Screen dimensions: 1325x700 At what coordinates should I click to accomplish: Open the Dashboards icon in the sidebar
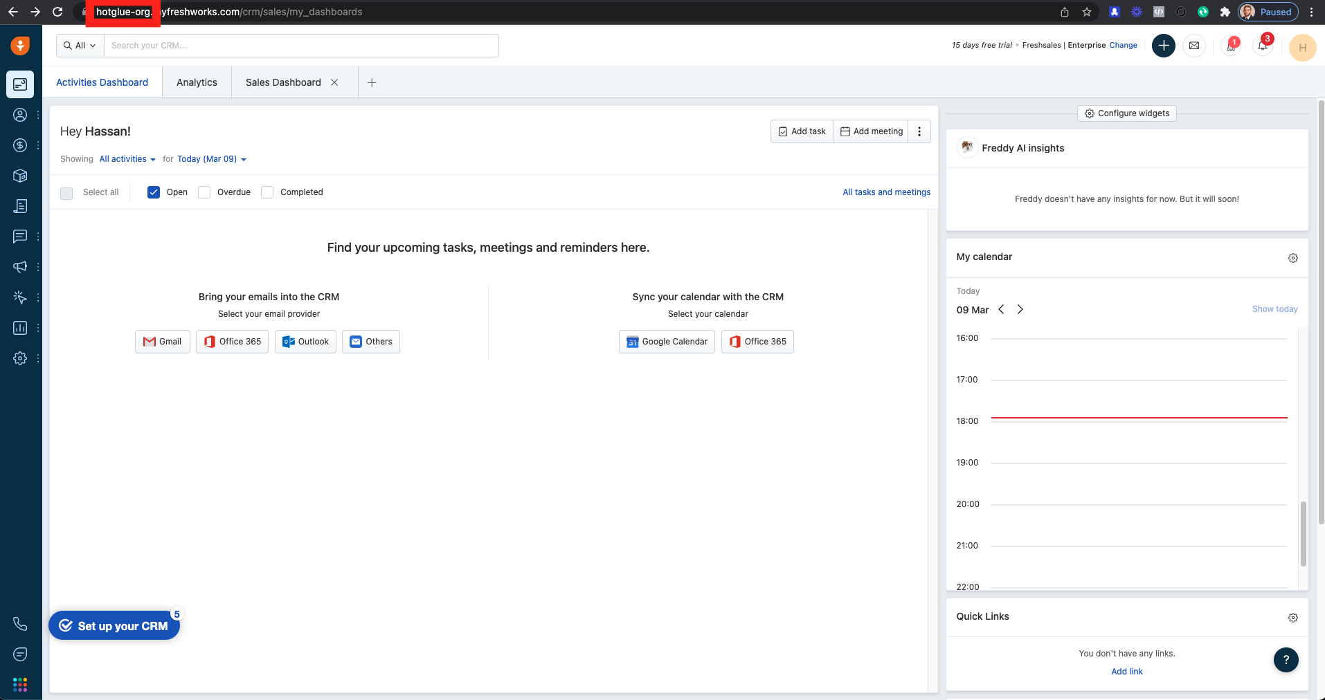(20, 84)
